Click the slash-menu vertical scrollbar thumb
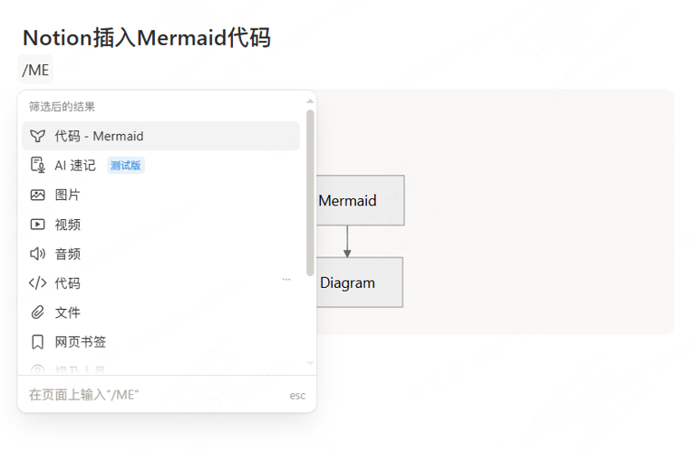This screenshot has width=696, height=451. [x=310, y=193]
